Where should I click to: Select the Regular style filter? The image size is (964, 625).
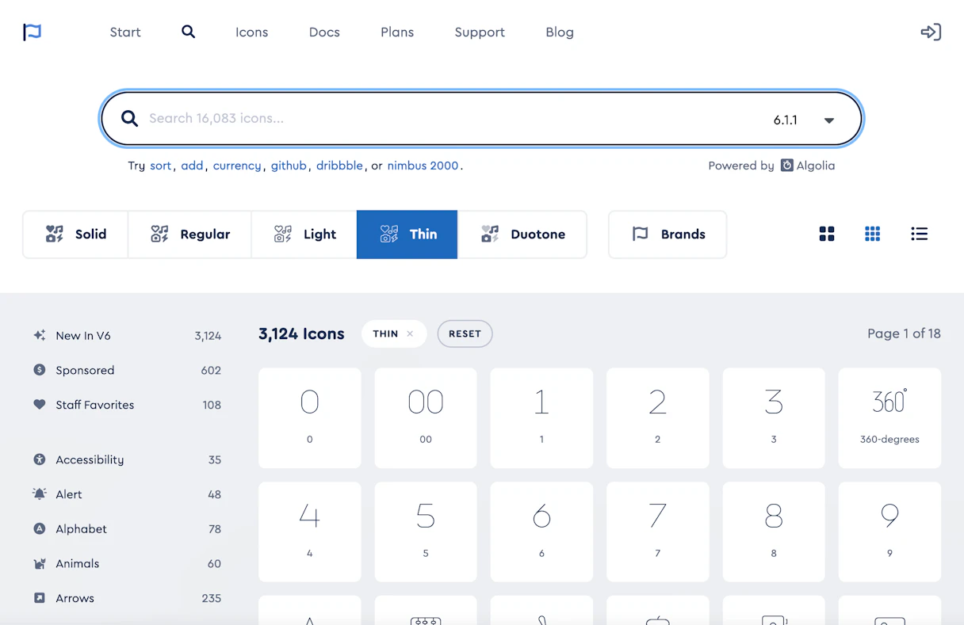[x=189, y=234]
